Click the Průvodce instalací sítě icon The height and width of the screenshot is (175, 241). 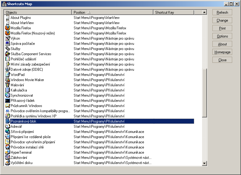[x=8, y=147]
